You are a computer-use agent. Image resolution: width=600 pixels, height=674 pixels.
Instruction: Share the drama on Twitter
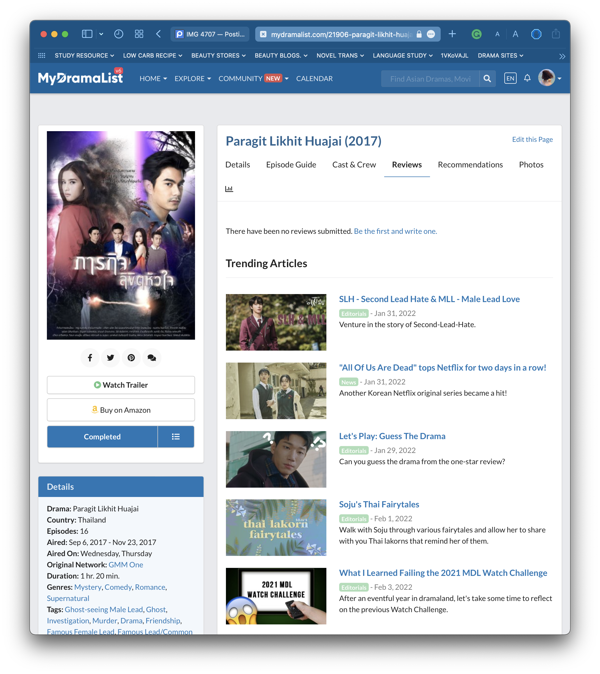point(111,358)
